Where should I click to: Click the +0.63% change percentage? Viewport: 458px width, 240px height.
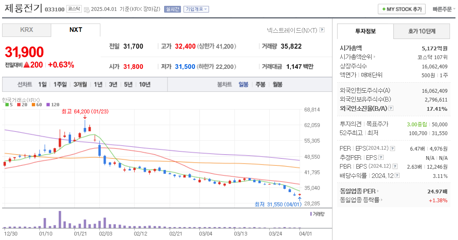tap(61, 65)
